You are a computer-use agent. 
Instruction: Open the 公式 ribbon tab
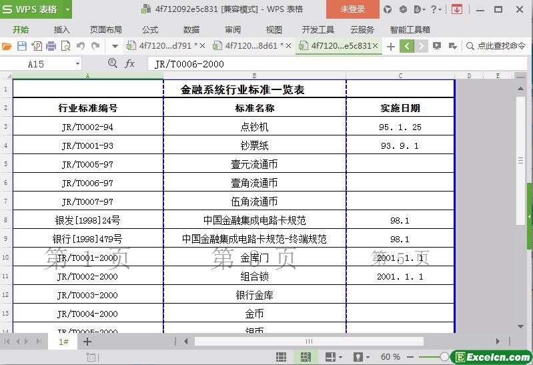(150, 29)
